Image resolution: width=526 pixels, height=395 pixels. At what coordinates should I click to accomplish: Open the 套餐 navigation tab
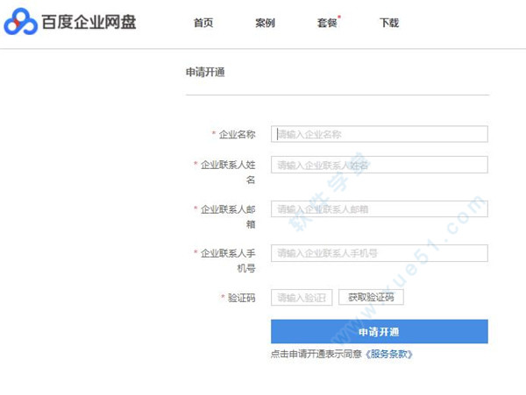[327, 23]
